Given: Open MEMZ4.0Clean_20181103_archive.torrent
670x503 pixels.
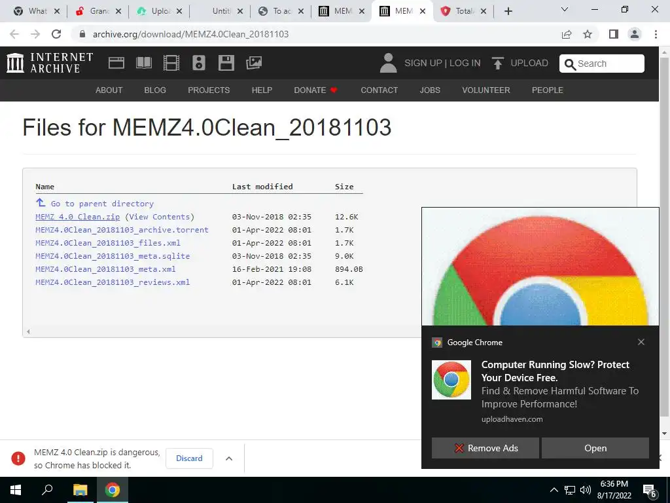Looking at the screenshot, I should [x=122, y=230].
